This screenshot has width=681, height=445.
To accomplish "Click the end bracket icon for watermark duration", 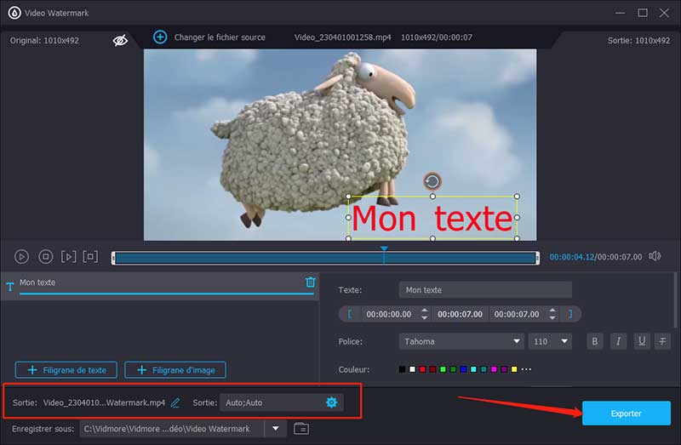I will pos(569,314).
